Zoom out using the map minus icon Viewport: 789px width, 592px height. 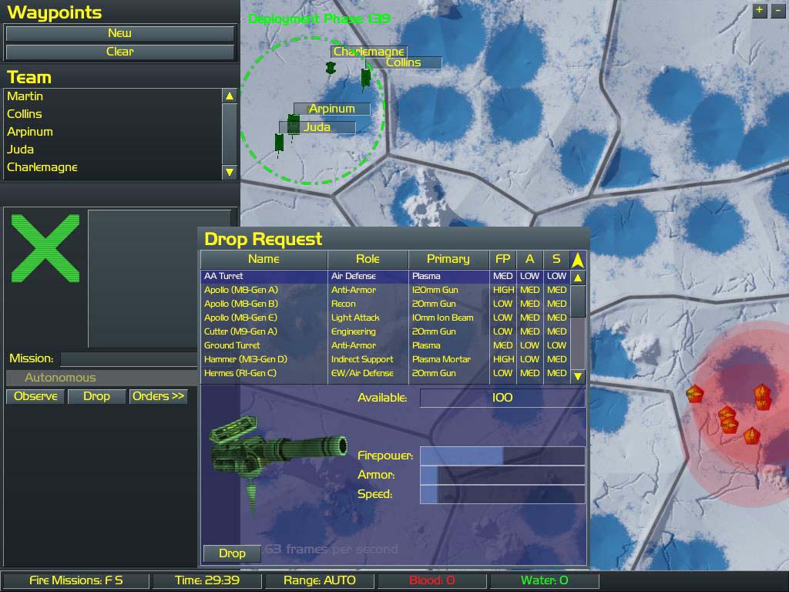coord(777,11)
